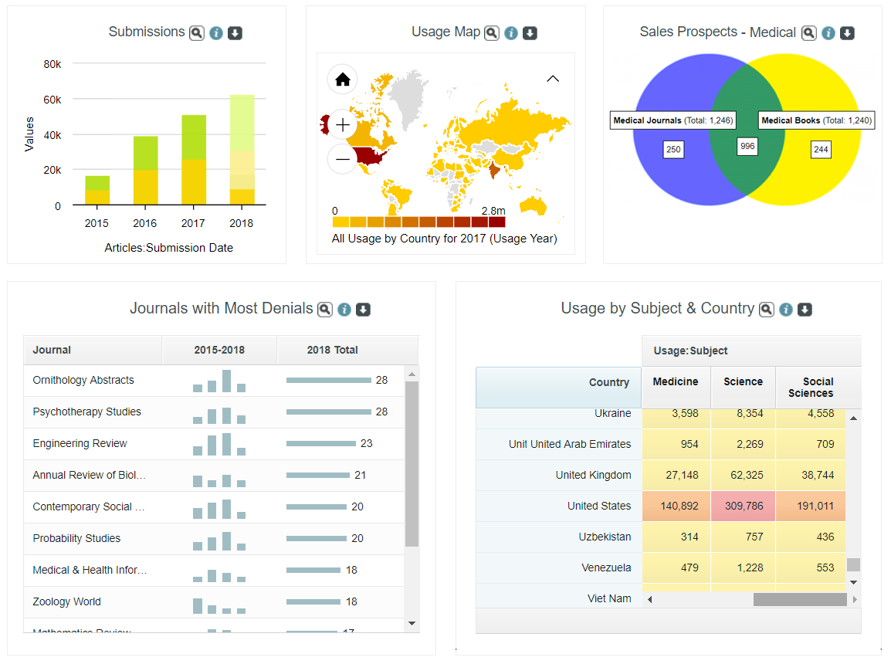
Task: Click magnifier icon next to Submissions title
Action: click(x=197, y=33)
